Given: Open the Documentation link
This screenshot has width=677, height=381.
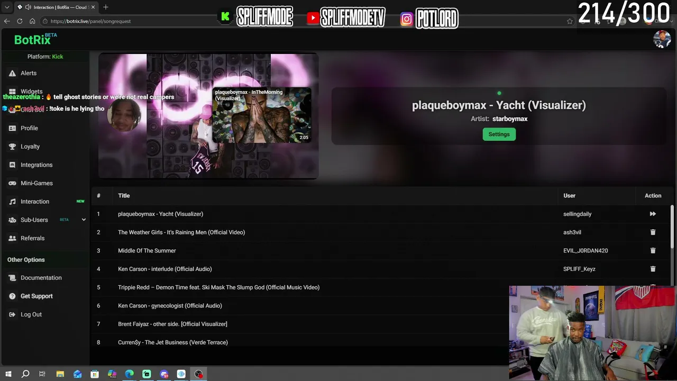Looking at the screenshot, I should (41, 278).
